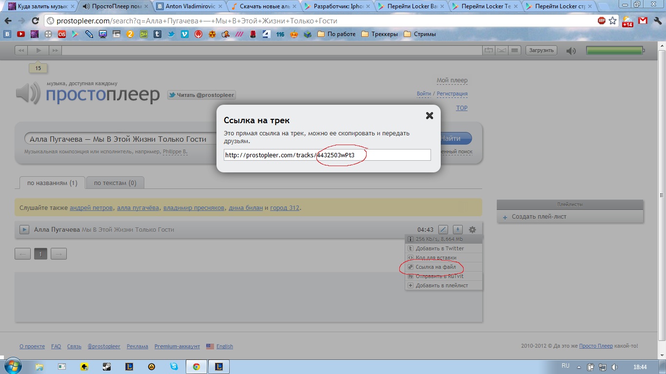Click the pencil edit icon on track row
This screenshot has width=666, height=374.
[x=443, y=229]
